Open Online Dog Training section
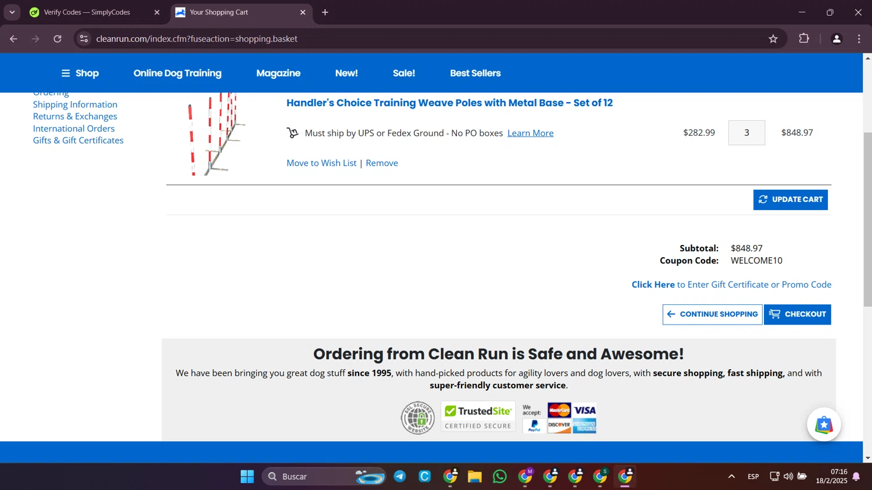This screenshot has width=872, height=490. [x=177, y=73]
